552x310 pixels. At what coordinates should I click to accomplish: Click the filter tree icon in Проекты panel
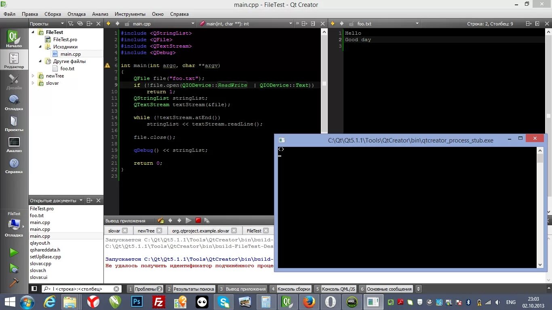(x=71, y=24)
